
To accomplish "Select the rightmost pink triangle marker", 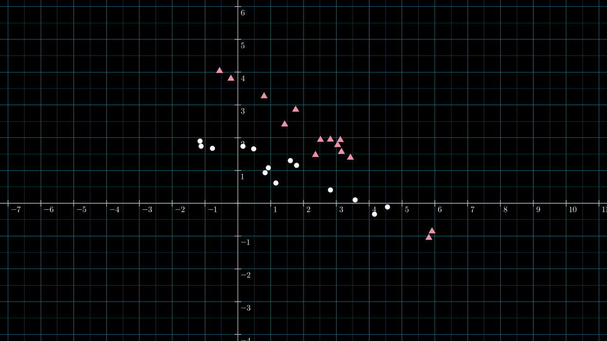I will (x=432, y=231).
